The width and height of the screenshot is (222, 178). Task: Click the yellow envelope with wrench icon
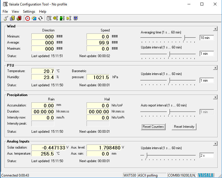click(x=69, y=18)
